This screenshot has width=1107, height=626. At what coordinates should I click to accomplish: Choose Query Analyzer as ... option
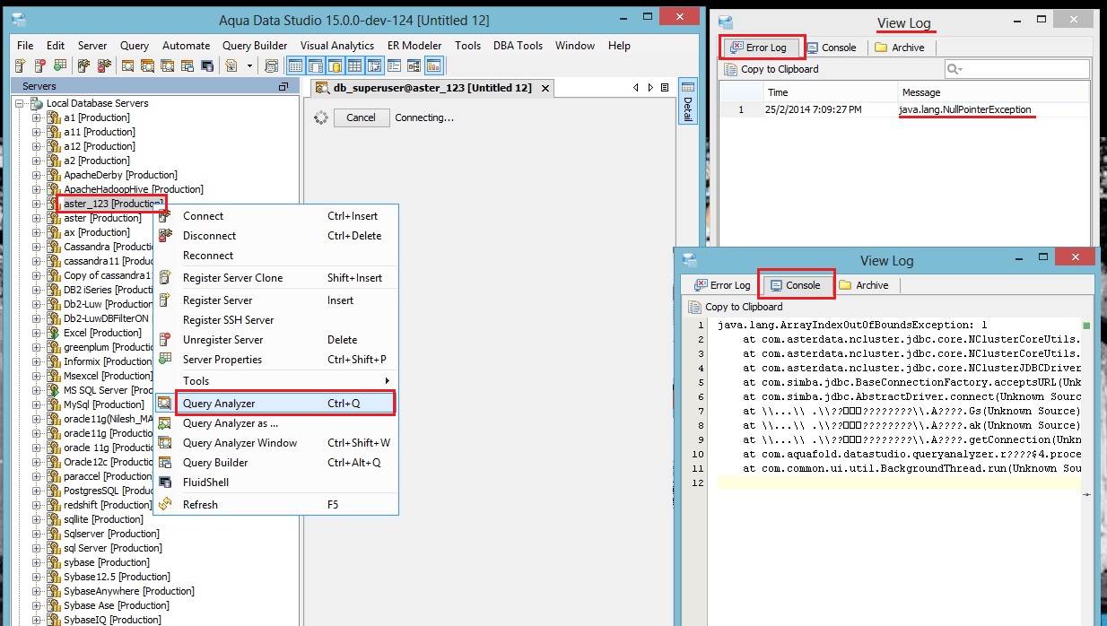click(x=275, y=423)
